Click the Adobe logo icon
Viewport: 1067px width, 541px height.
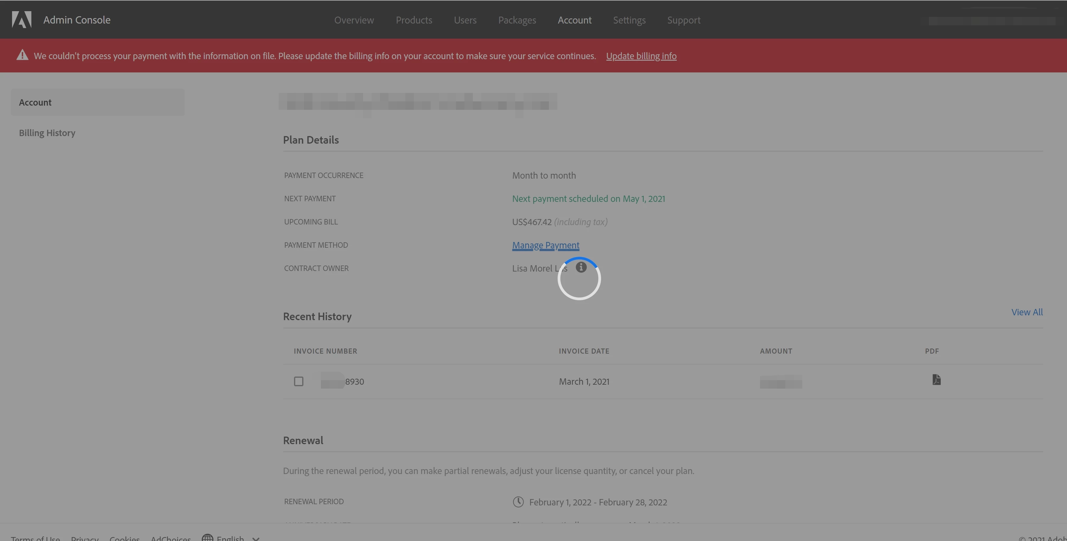coord(21,20)
